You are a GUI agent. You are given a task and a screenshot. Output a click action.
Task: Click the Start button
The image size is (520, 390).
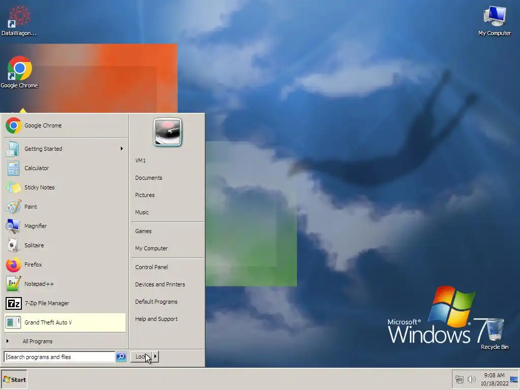click(x=14, y=380)
